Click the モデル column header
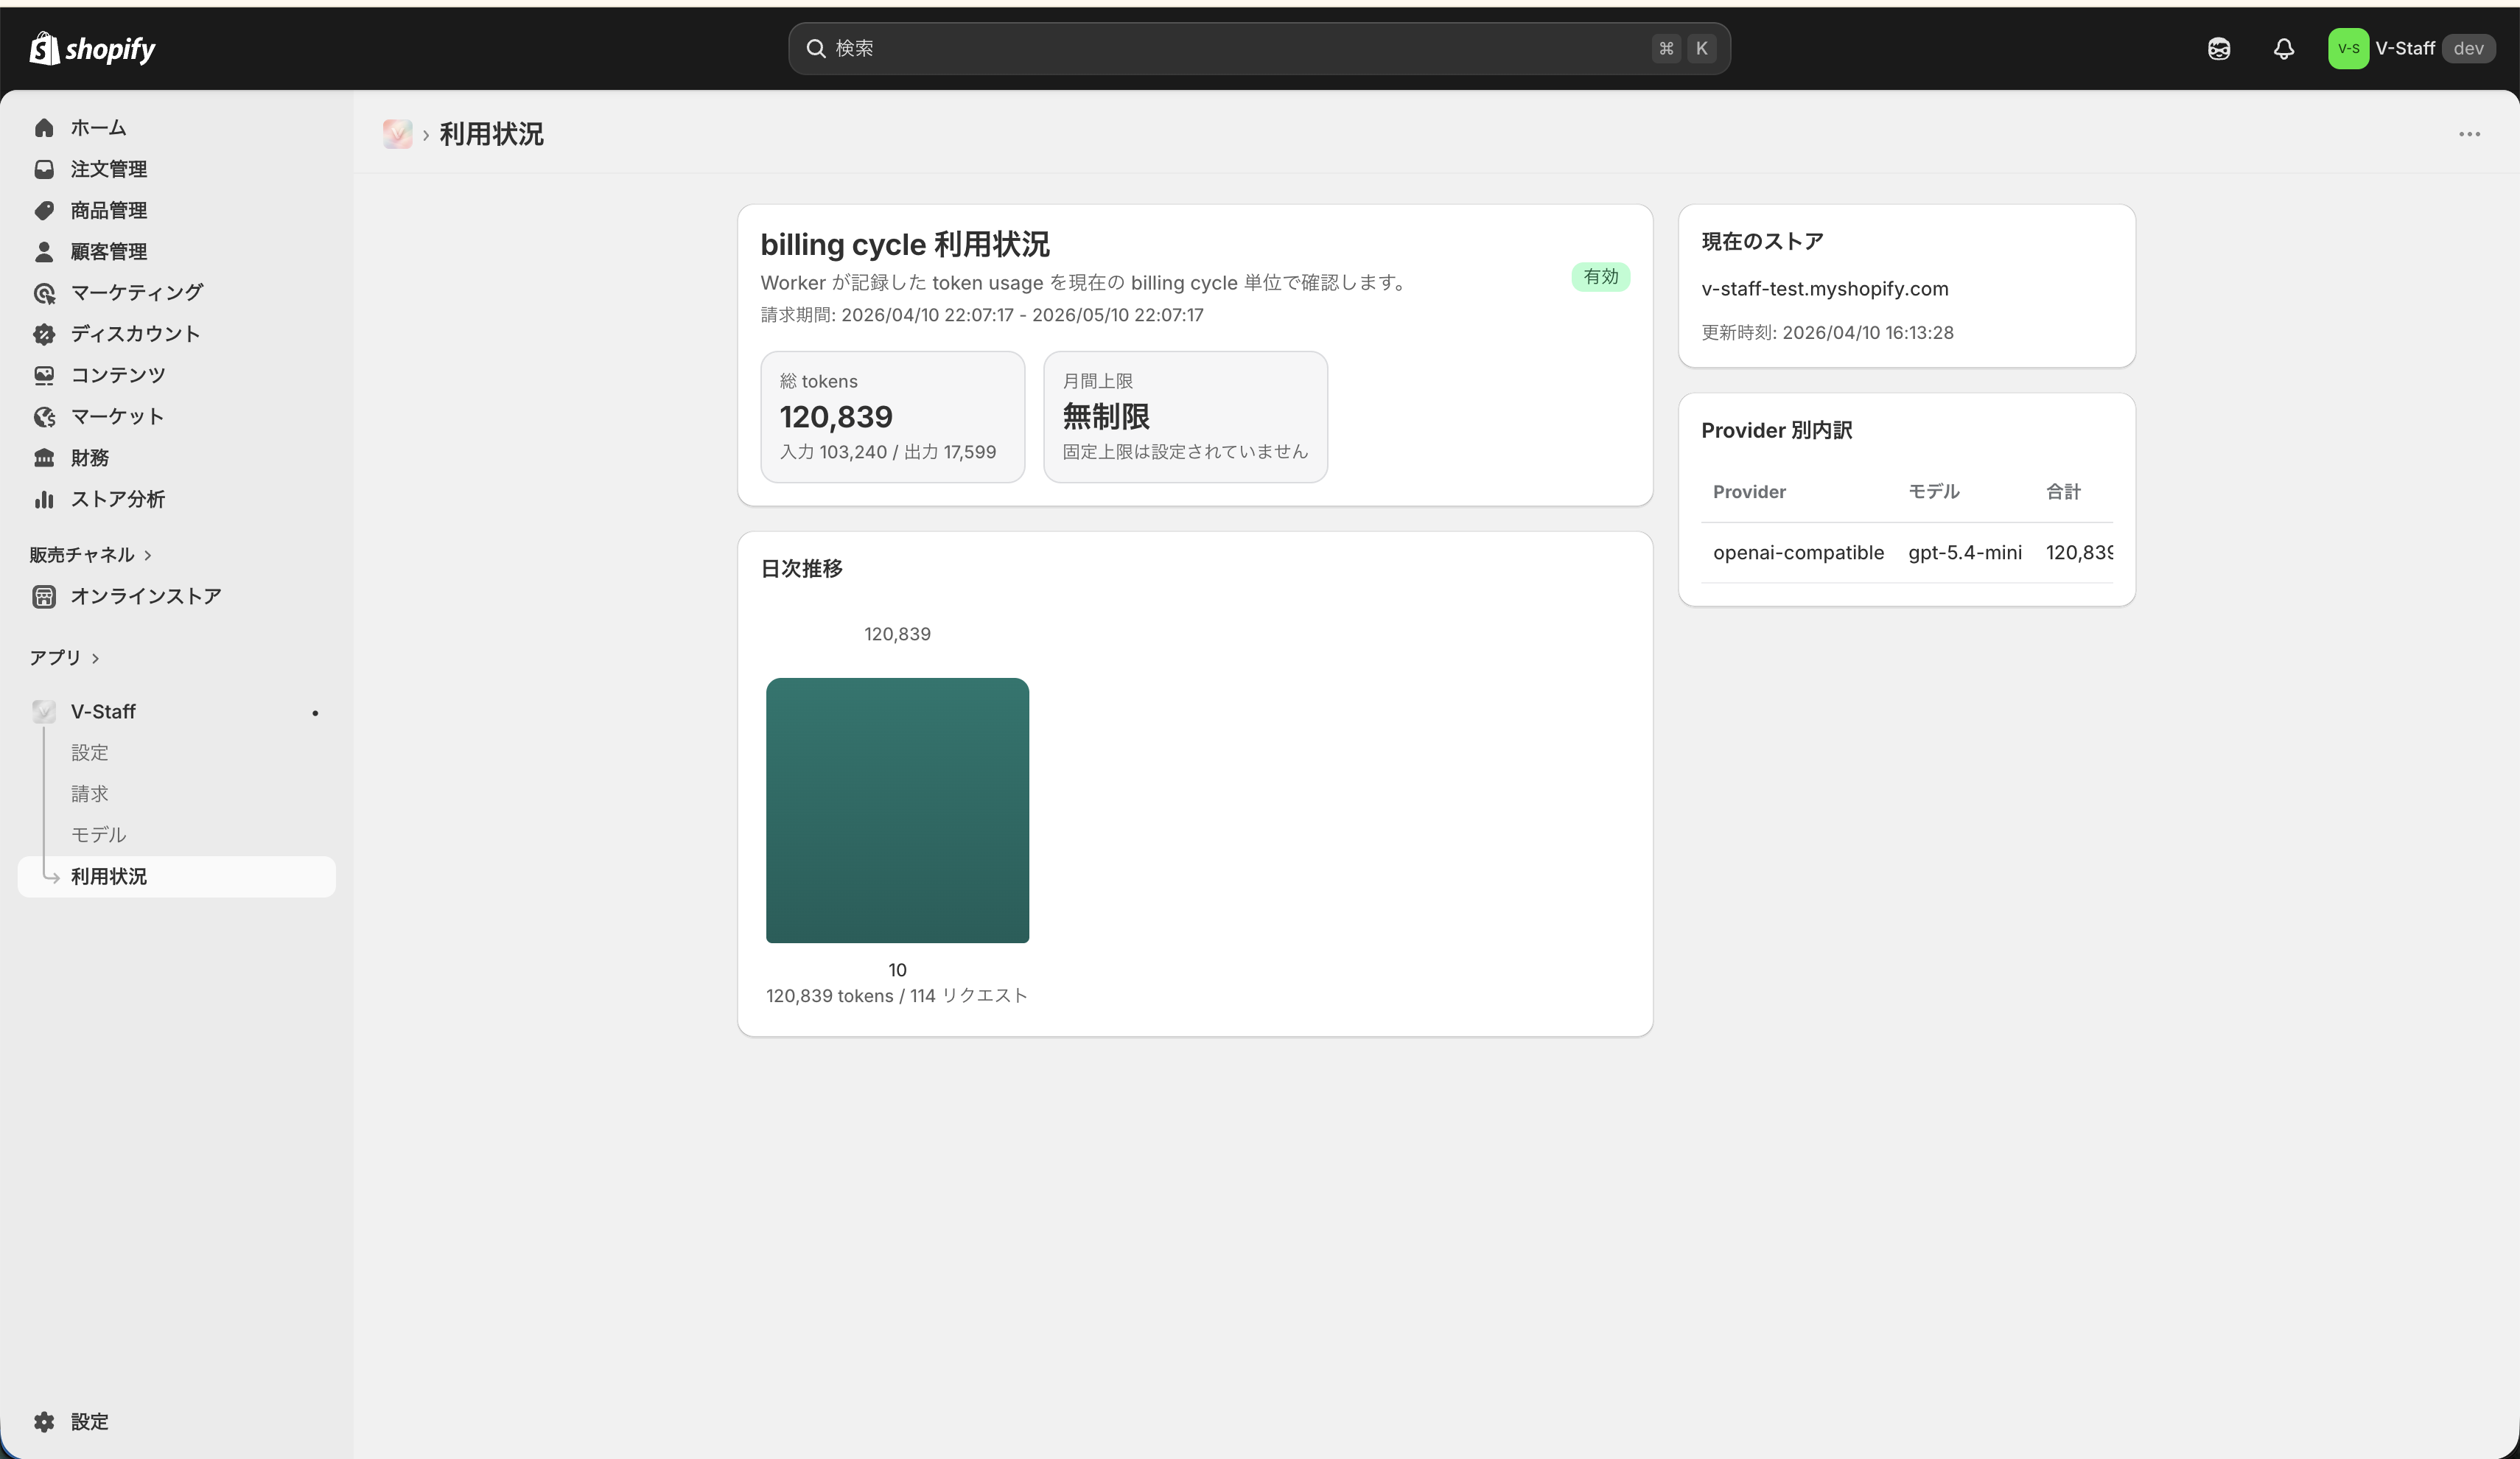The width and height of the screenshot is (2520, 1459). 1933,492
